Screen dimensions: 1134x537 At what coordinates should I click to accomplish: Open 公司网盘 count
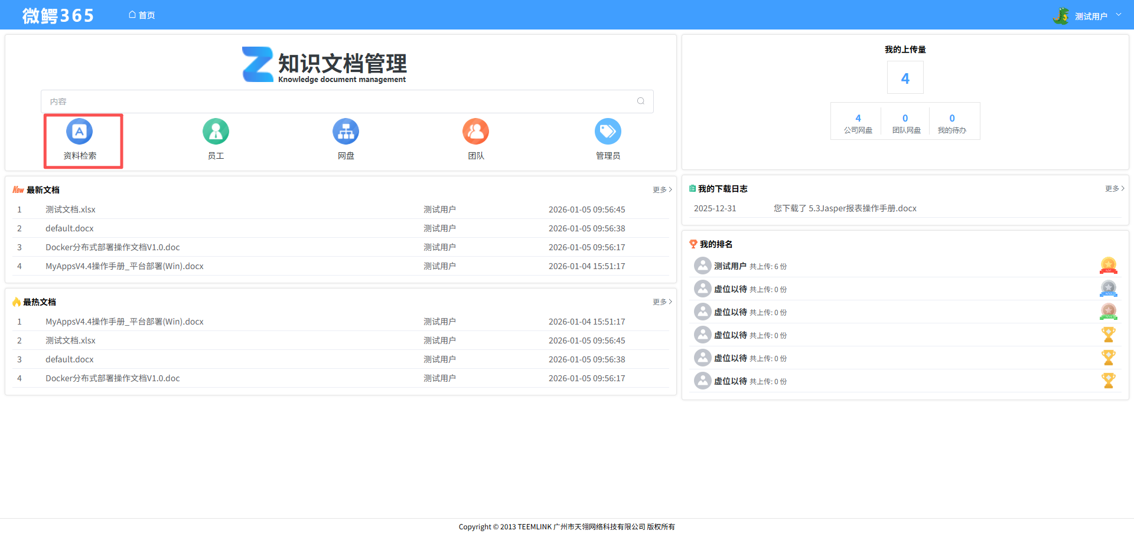coord(858,123)
